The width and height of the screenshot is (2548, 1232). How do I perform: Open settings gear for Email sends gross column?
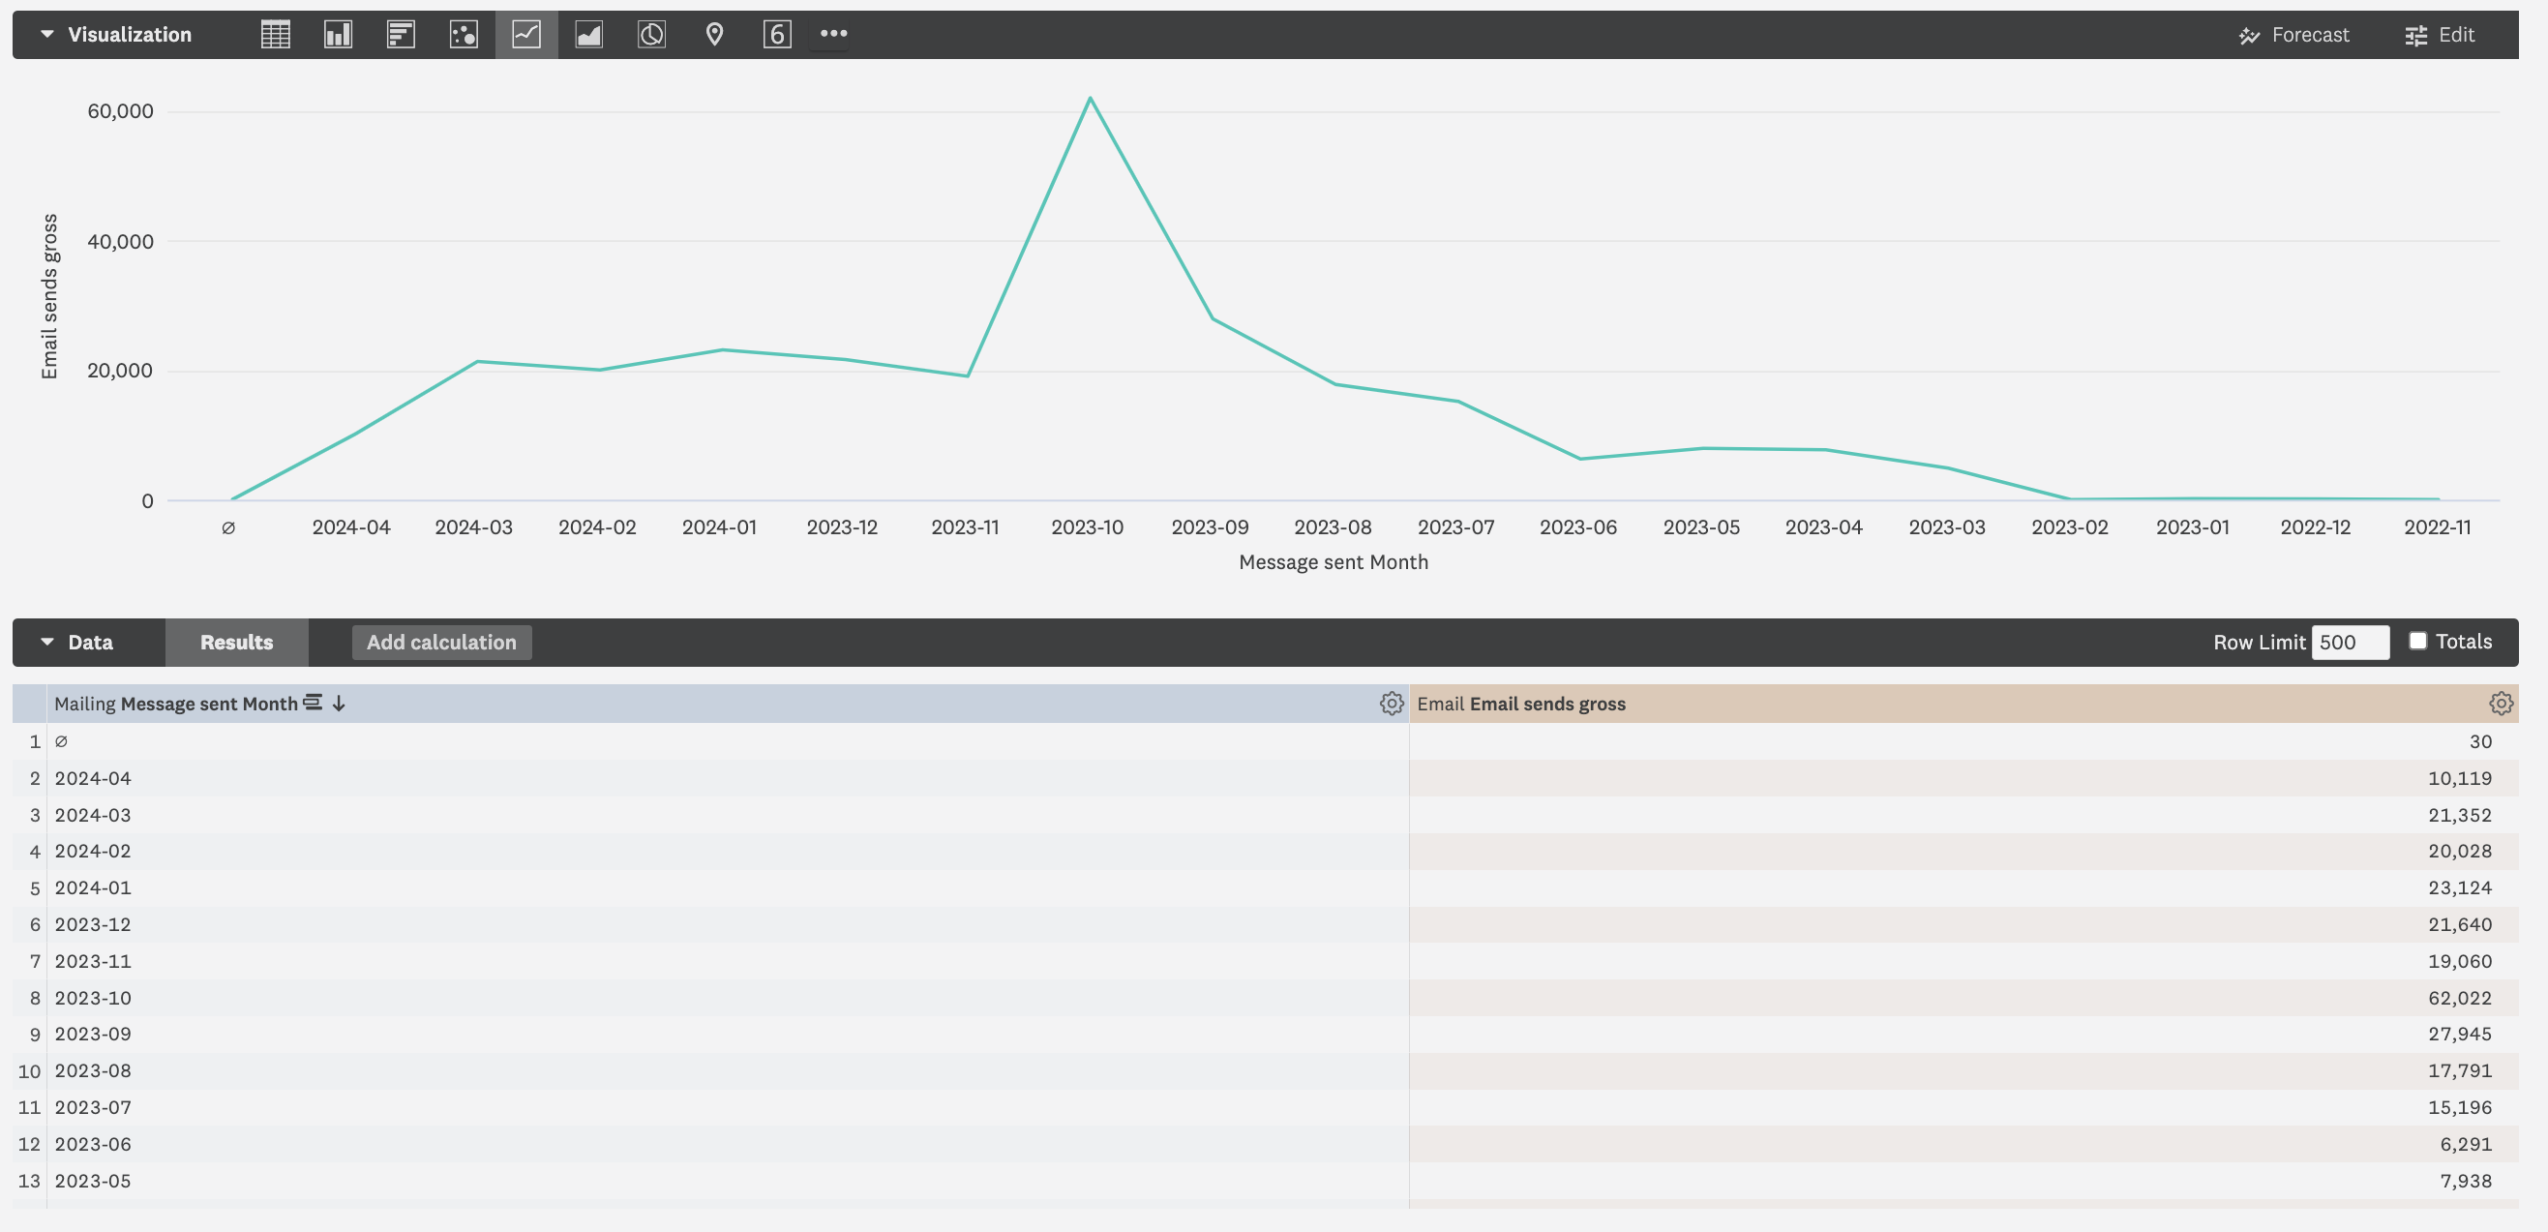(x=2501, y=704)
